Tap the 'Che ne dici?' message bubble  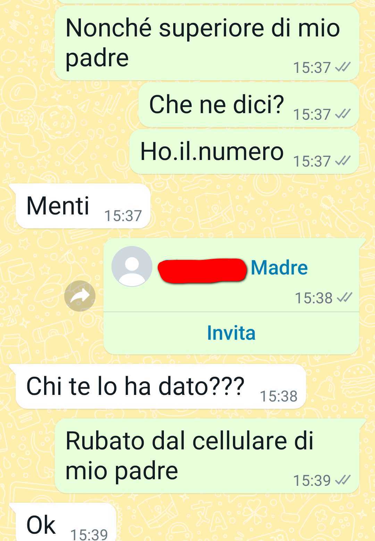(x=249, y=105)
